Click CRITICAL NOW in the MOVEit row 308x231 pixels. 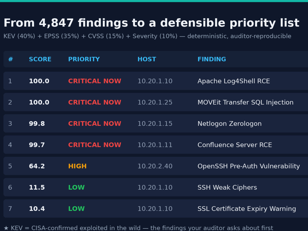pos(95,102)
